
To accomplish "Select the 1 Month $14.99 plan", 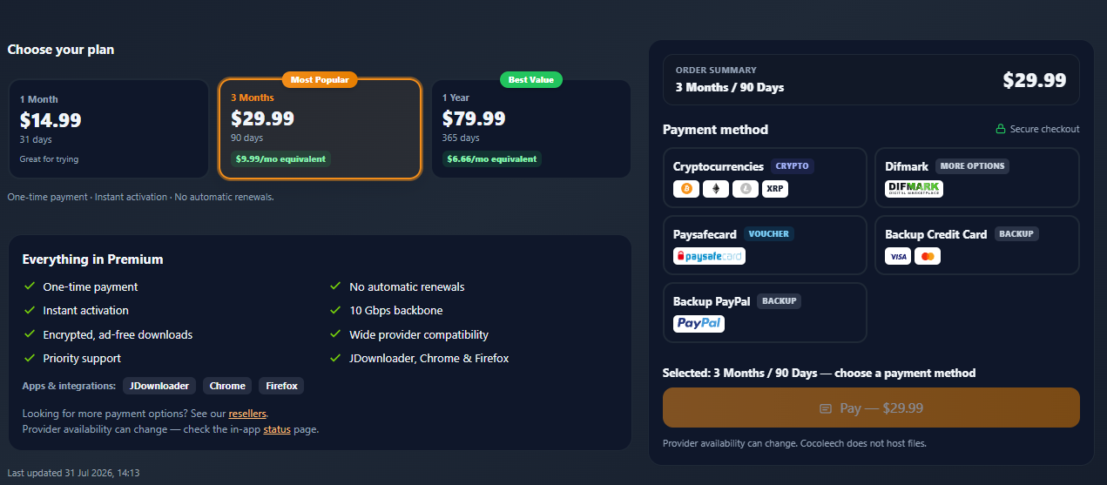I will click(x=109, y=129).
